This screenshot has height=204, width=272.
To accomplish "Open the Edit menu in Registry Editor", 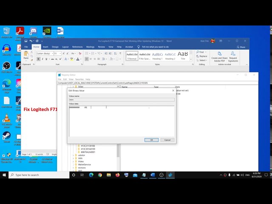I will pyautogui.click(x=65, y=79).
